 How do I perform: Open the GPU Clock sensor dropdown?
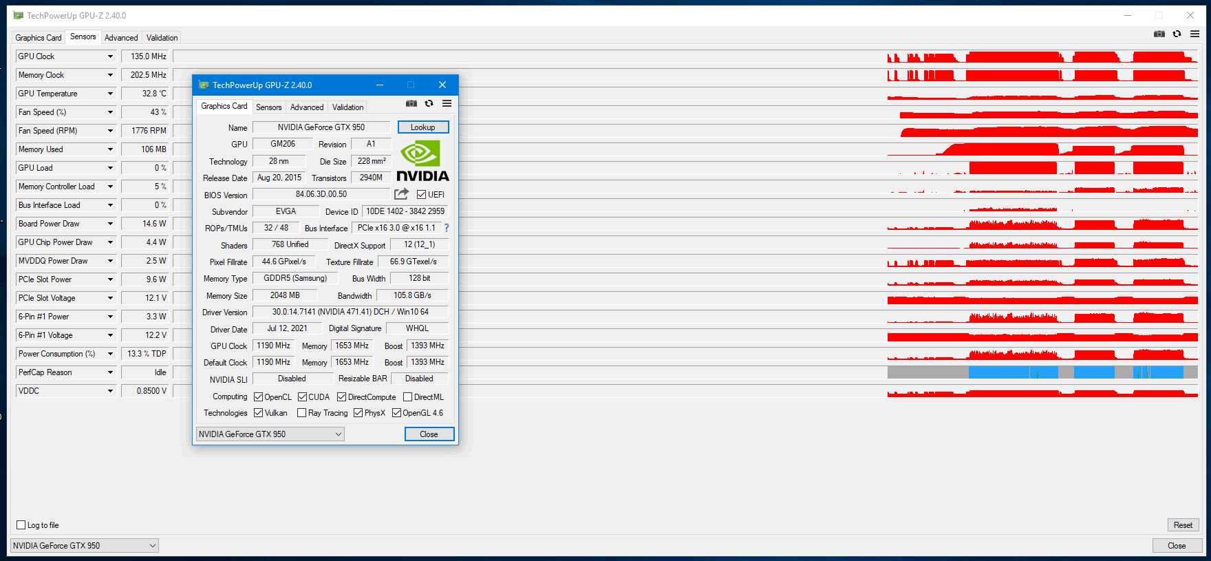click(x=110, y=56)
